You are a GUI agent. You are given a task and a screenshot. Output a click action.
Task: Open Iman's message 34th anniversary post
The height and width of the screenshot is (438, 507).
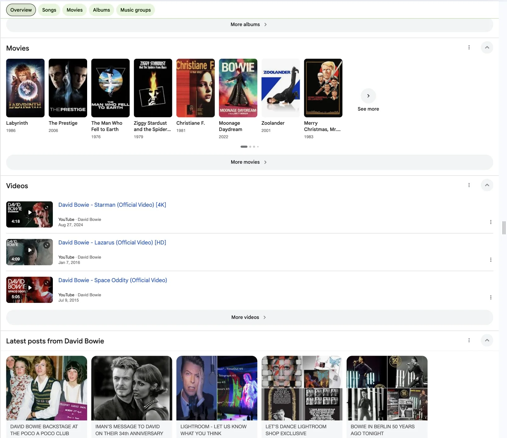(132, 397)
